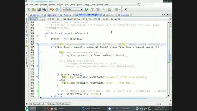Maximize editor window button beside tabs
Image resolution: width=197 pixels, height=111 pixels.
click(x=170, y=15)
